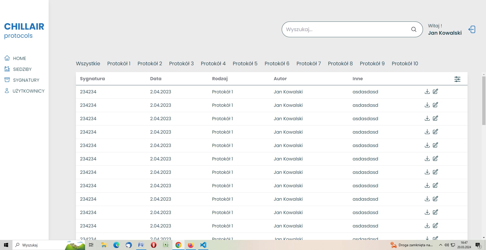
Task: Click the CHILLAIR protocols logo
Action: click(24, 31)
